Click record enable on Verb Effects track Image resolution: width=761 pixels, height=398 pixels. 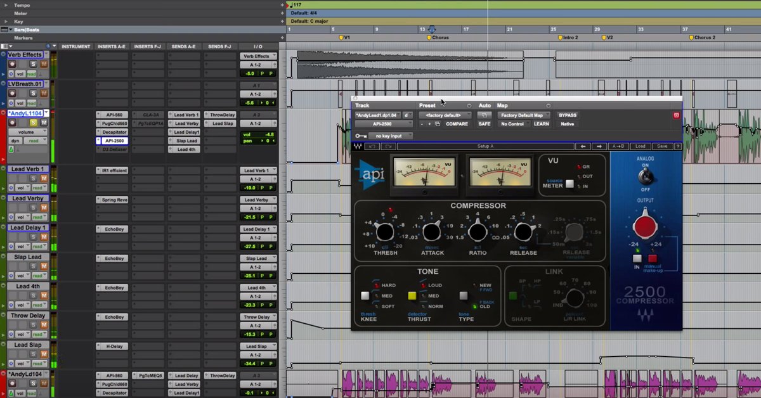coord(11,65)
